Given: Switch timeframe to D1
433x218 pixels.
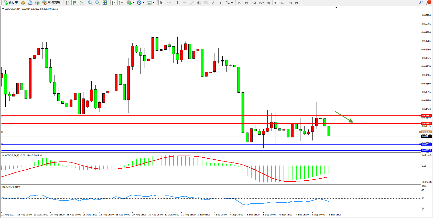Looking at the screenshot, I should click(x=283, y=3).
